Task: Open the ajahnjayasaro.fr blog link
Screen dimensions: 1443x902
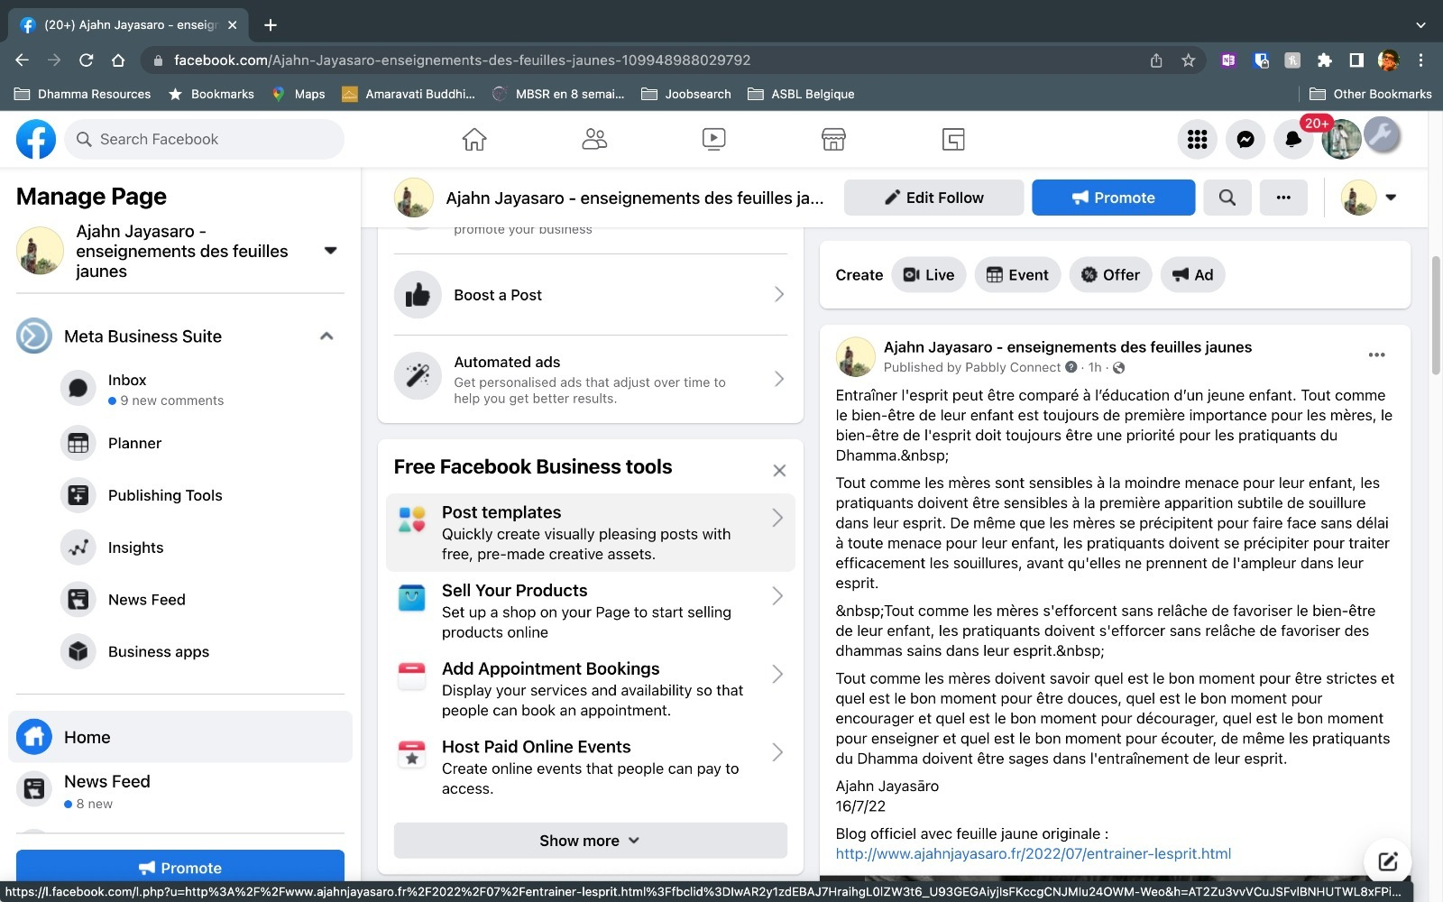Action: 1033,853
